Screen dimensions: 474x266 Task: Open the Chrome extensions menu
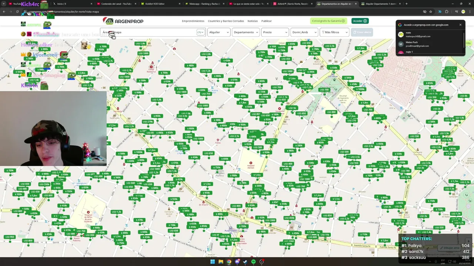[x=447, y=12]
